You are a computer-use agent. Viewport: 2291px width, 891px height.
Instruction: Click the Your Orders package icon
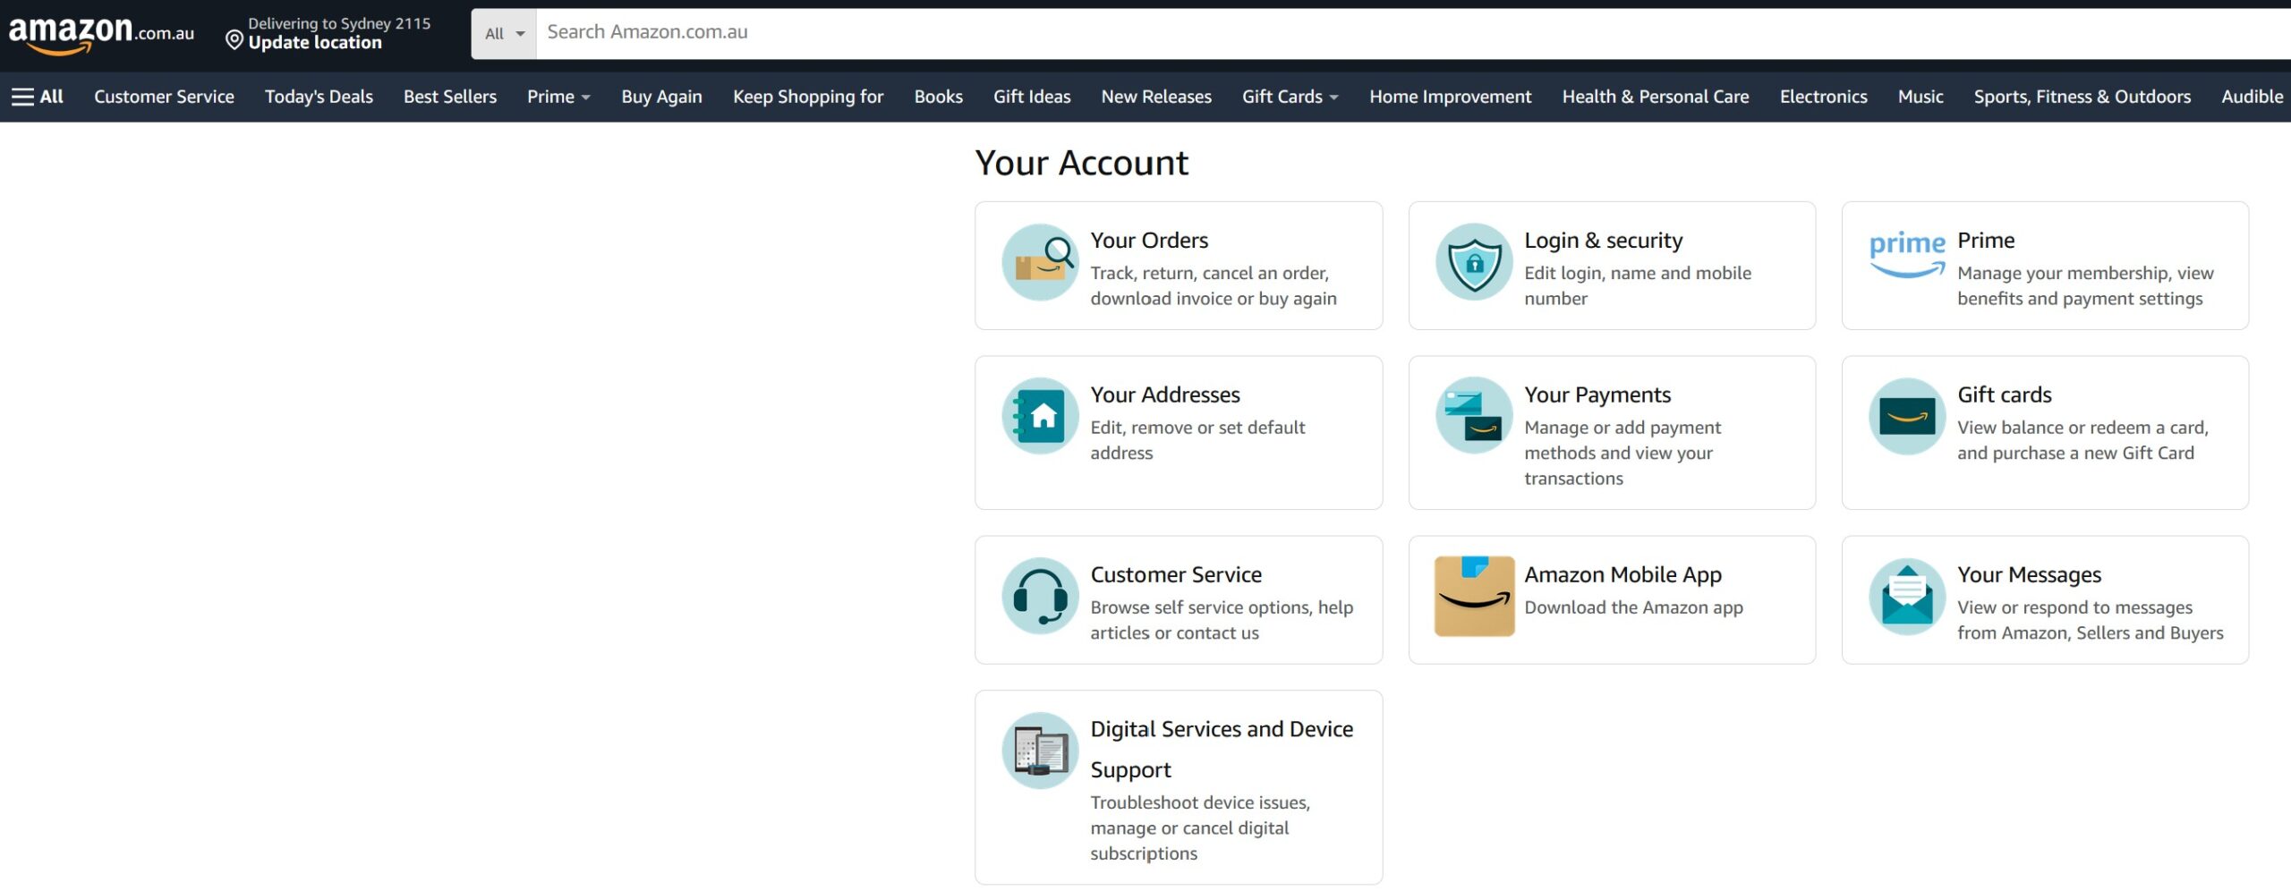click(x=1040, y=262)
